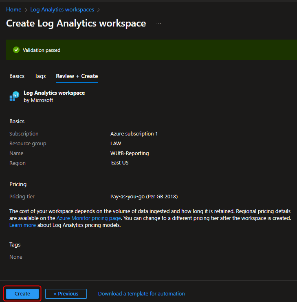The height and width of the screenshot is (302, 297).
Task: Select the LAW resource group value
Action: pos(116,144)
